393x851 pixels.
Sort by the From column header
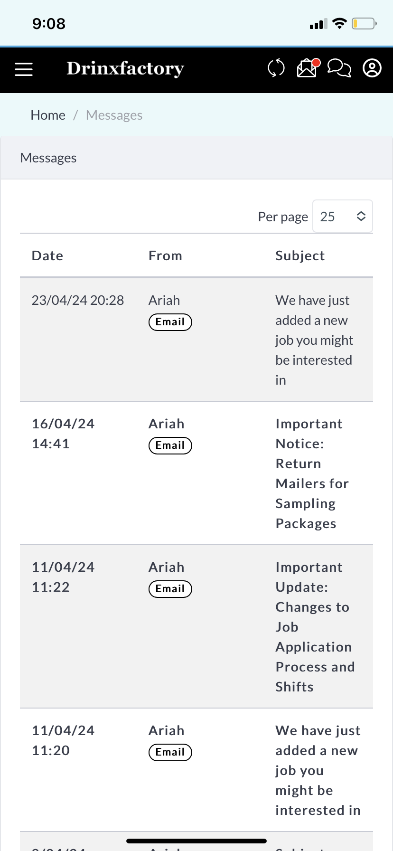pos(165,255)
